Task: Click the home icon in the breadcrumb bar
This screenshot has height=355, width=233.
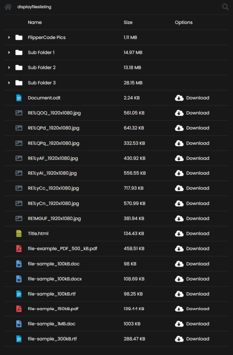Action: [x=8, y=7]
